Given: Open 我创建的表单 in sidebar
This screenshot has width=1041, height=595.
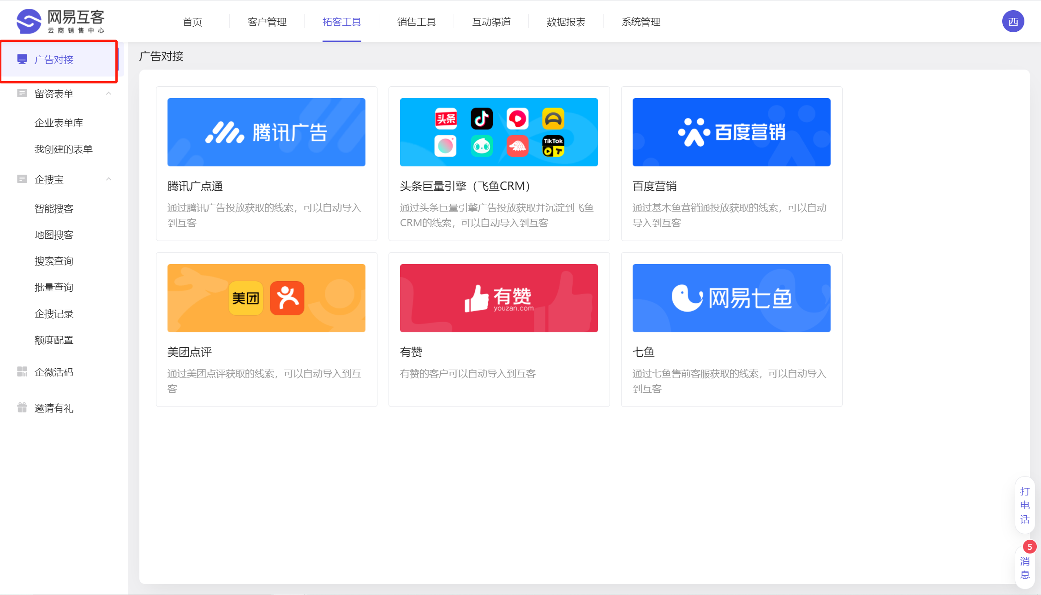Looking at the screenshot, I should 64,149.
